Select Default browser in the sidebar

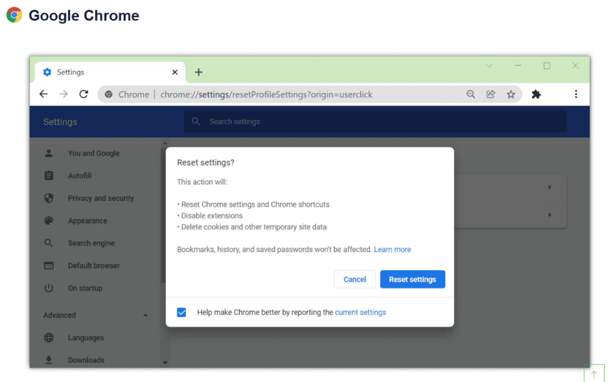[94, 266]
